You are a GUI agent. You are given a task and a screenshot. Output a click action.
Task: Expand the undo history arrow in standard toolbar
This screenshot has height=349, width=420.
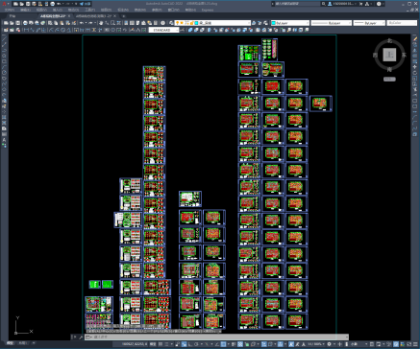[x=86, y=23]
